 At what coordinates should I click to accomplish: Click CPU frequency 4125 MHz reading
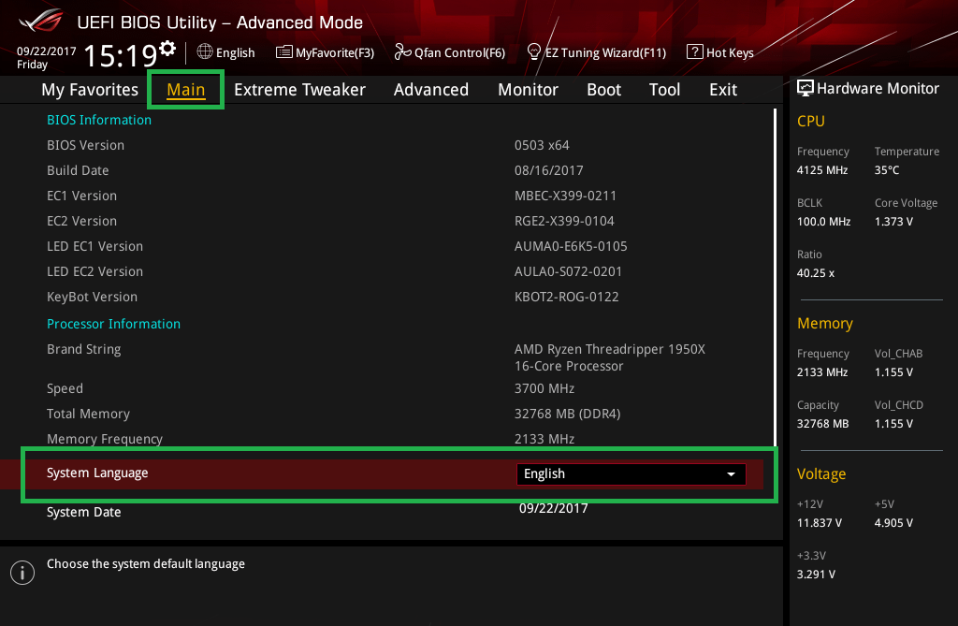[x=822, y=170]
